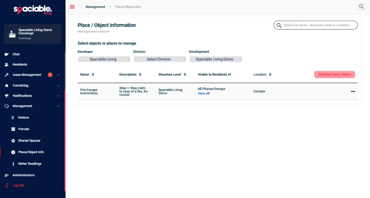Viewport: 370px width, 198px height.
Task: Click the Shared Spaces house-star icon
Action: coord(13,141)
